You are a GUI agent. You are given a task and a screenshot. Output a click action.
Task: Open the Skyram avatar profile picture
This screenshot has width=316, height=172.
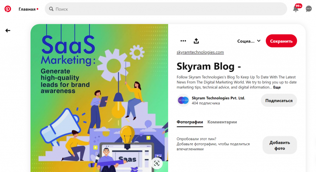[x=183, y=100]
